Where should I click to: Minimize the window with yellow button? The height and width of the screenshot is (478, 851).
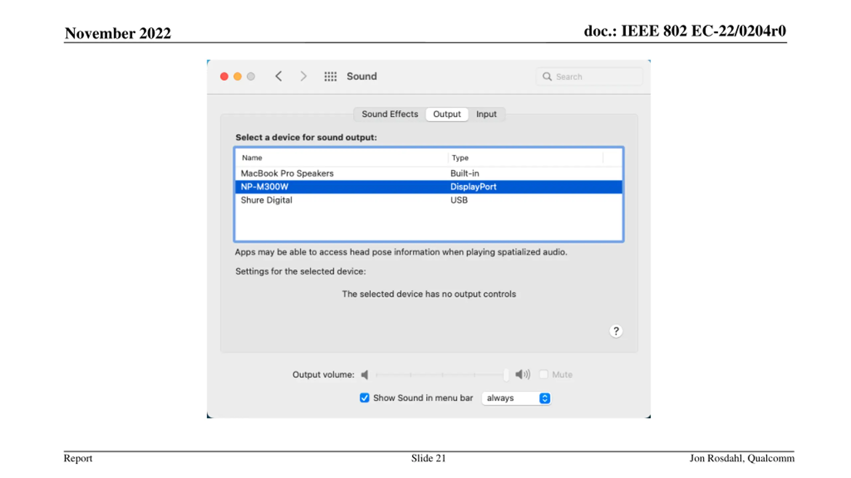237,77
